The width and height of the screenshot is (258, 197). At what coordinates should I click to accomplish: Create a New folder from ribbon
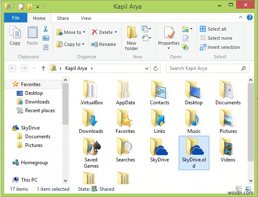tap(131, 38)
